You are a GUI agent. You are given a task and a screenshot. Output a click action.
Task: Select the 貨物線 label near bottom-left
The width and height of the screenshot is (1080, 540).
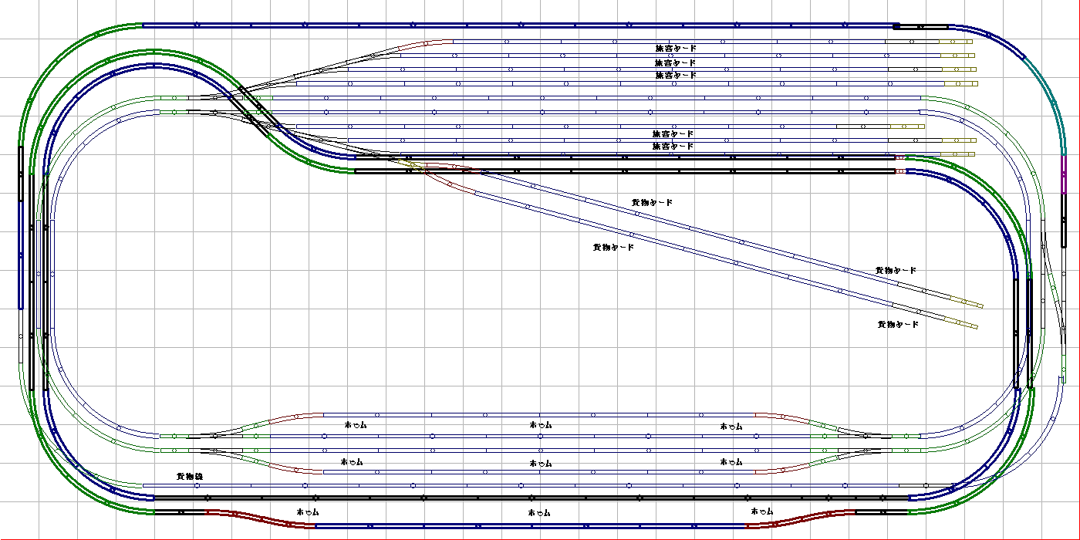(190, 477)
